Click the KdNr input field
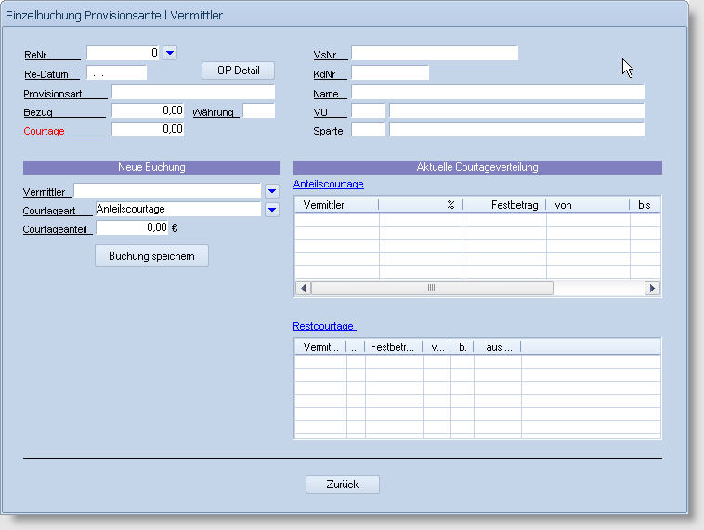704x530 pixels. (390, 73)
